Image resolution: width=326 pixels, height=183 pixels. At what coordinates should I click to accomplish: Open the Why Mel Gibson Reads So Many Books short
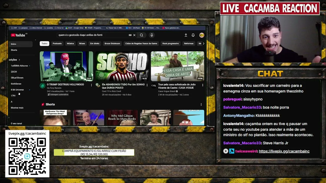pos(122,118)
